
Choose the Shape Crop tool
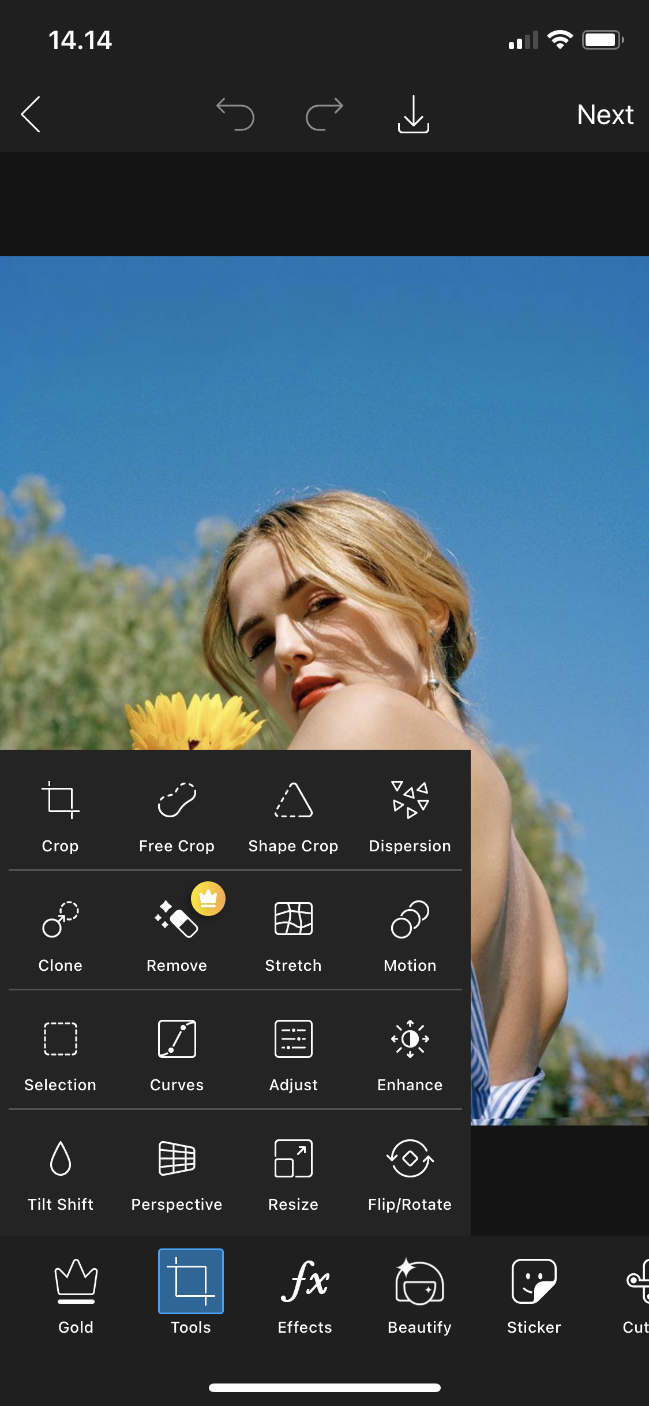tap(293, 816)
